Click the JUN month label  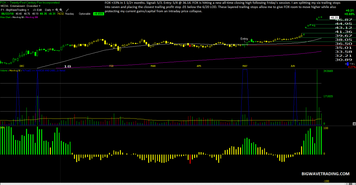tap(293, 66)
